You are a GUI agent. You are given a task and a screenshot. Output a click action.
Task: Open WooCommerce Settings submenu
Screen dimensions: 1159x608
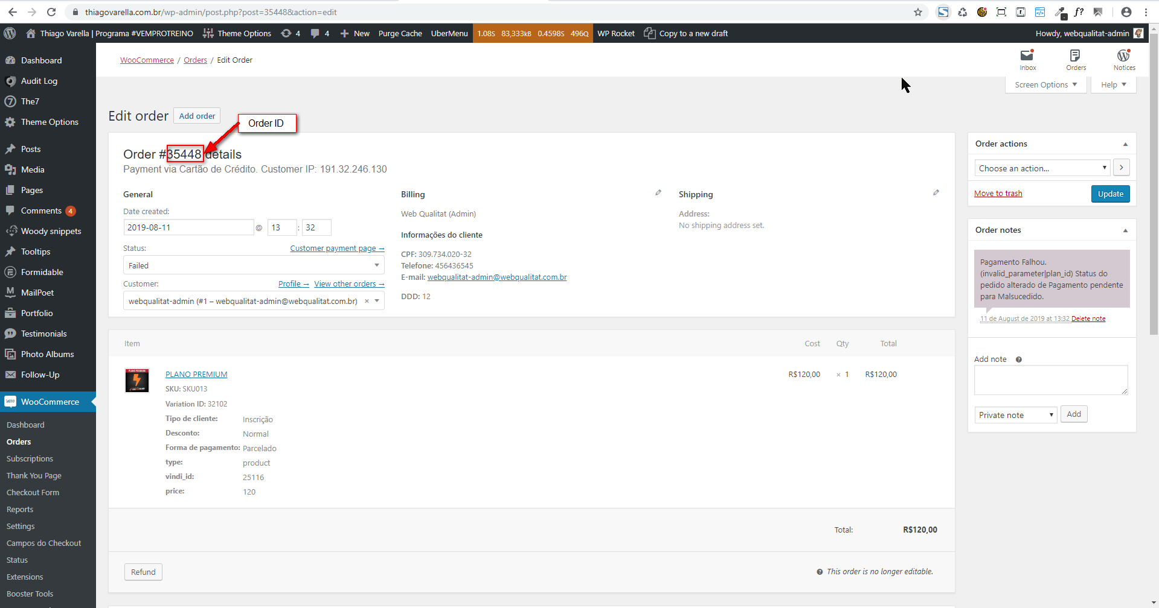pyautogui.click(x=21, y=527)
